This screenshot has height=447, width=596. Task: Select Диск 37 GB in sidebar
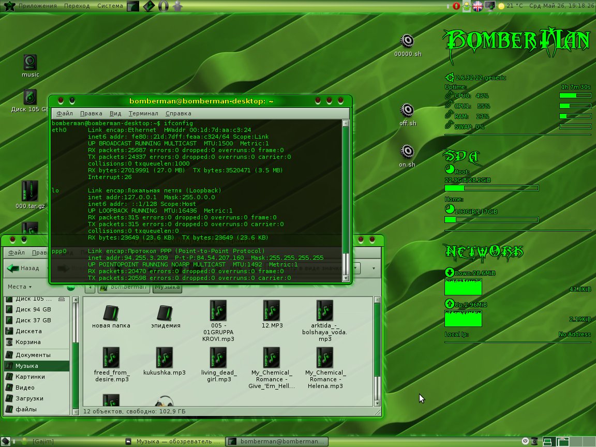coord(37,320)
